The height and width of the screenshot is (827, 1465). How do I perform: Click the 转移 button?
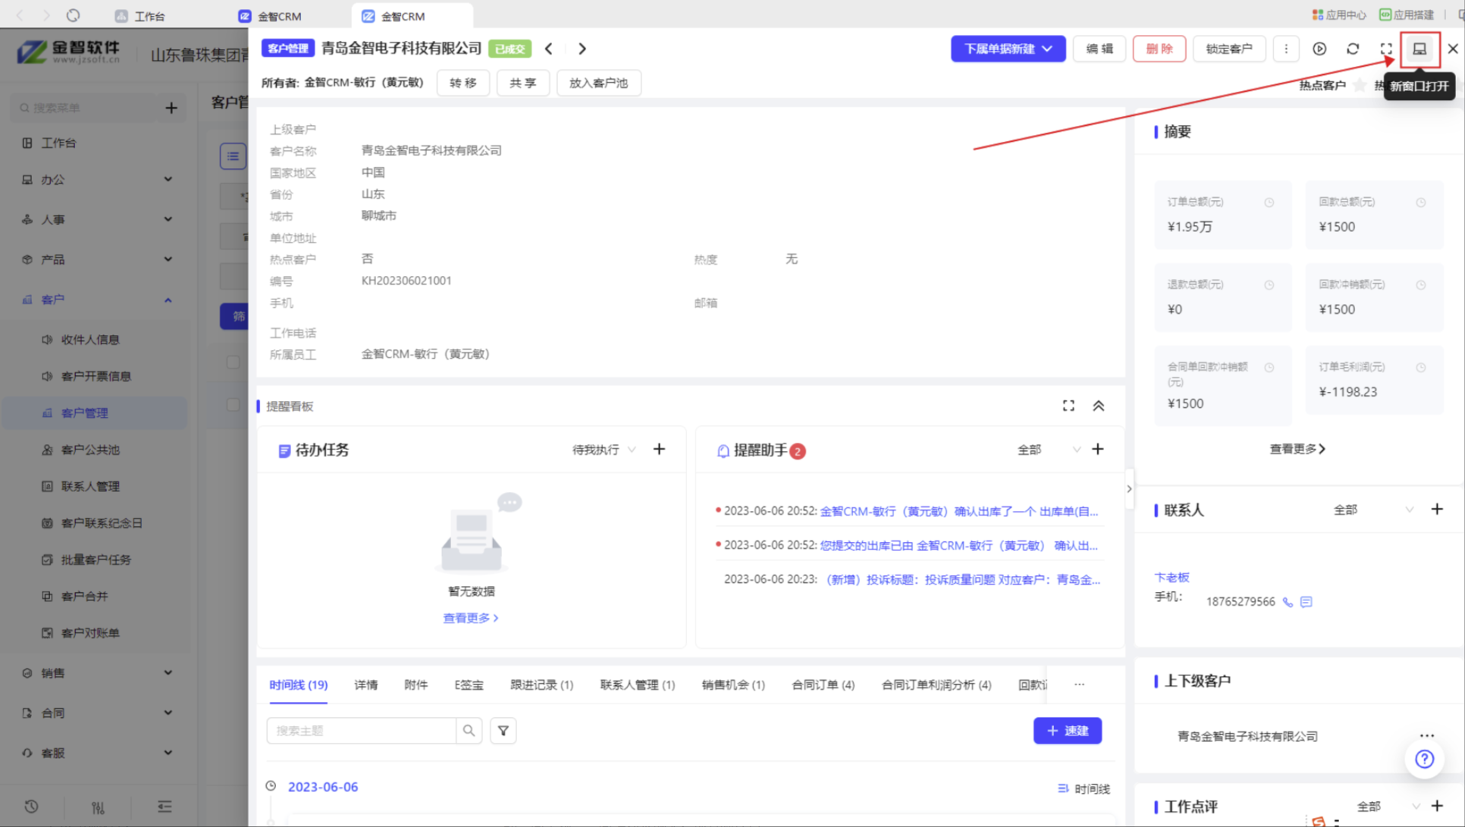point(463,83)
